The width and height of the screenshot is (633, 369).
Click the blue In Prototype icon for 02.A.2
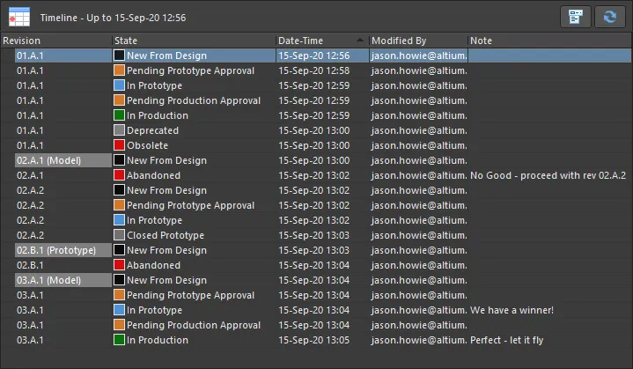point(119,220)
